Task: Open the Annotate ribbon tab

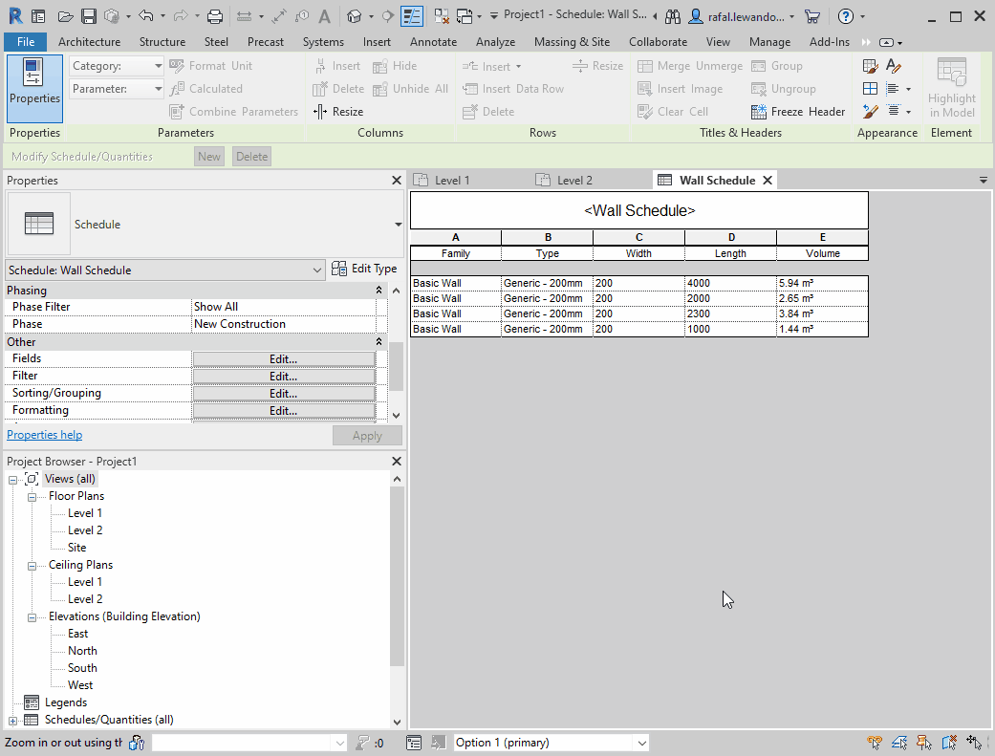Action: (433, 41)
